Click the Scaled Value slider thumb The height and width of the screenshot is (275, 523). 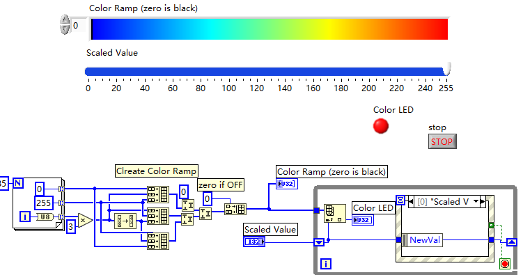point(447,69)
